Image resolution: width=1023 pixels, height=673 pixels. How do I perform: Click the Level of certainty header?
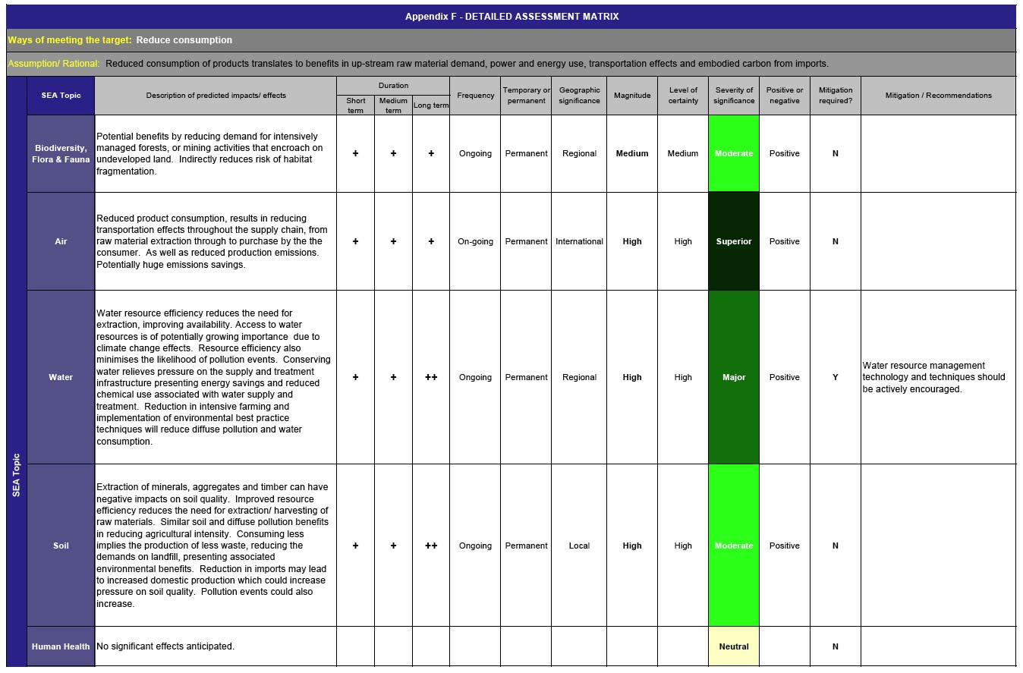[x=683, y=96]
